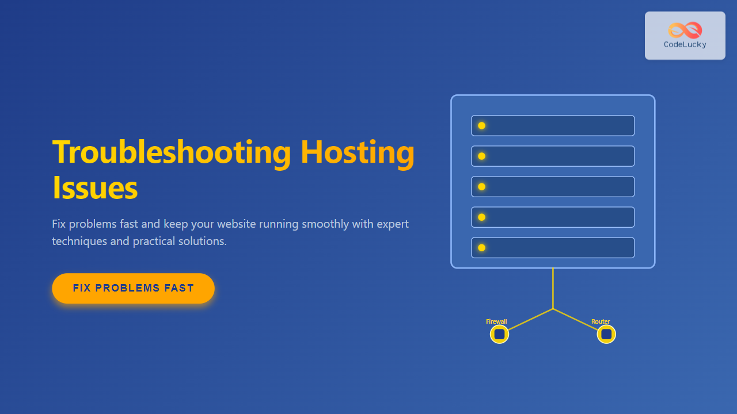The width and height of the screenshot is (737, 414).
Task: Click the subtitle paragraph about fixing problems
Action: pyautogui.click(x=230, y=232)
